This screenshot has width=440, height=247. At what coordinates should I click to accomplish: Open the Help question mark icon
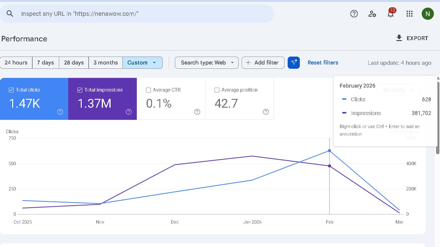(354, 14)
